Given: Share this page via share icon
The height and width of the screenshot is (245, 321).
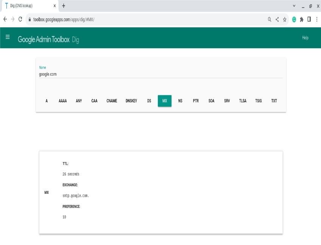Looking at the screenshot, I should point(277,19).
